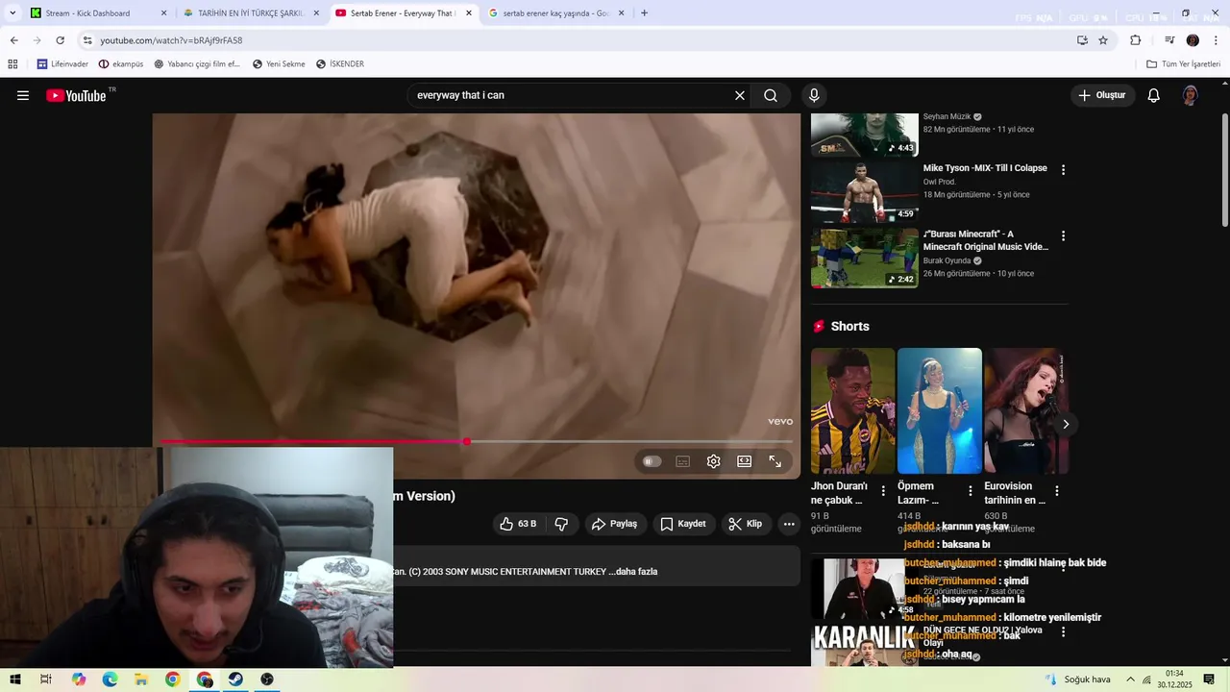Switch to Stream - Kick Dashboard tab

click(x=98, y=13)
